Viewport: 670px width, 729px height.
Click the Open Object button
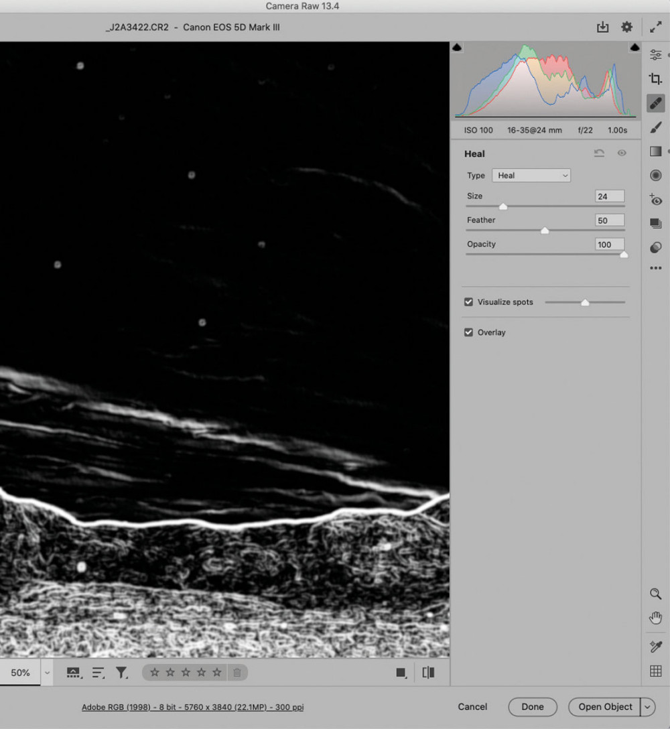605,707
